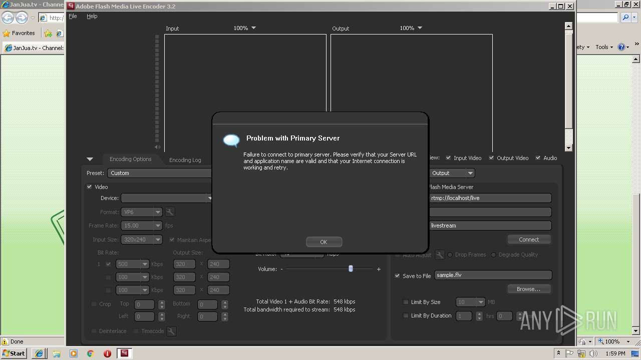The image size is (641, 360).
Task: Open the File menu
Action: (73, 16)
